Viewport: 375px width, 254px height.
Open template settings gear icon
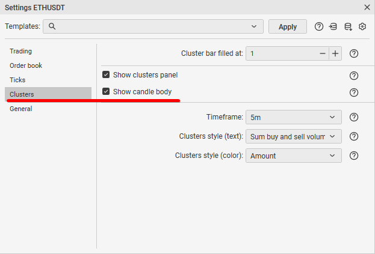pyautogui.click(x=362, y=26)
